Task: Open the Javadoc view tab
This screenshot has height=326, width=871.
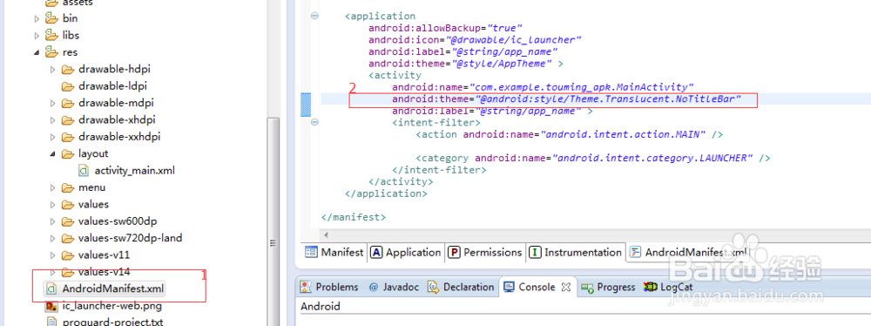Action: [x=394, y=287]
